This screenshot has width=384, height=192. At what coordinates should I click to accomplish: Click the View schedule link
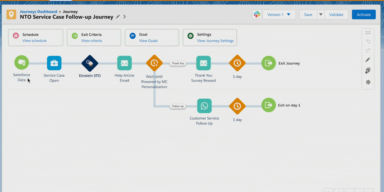click(35, 41)
